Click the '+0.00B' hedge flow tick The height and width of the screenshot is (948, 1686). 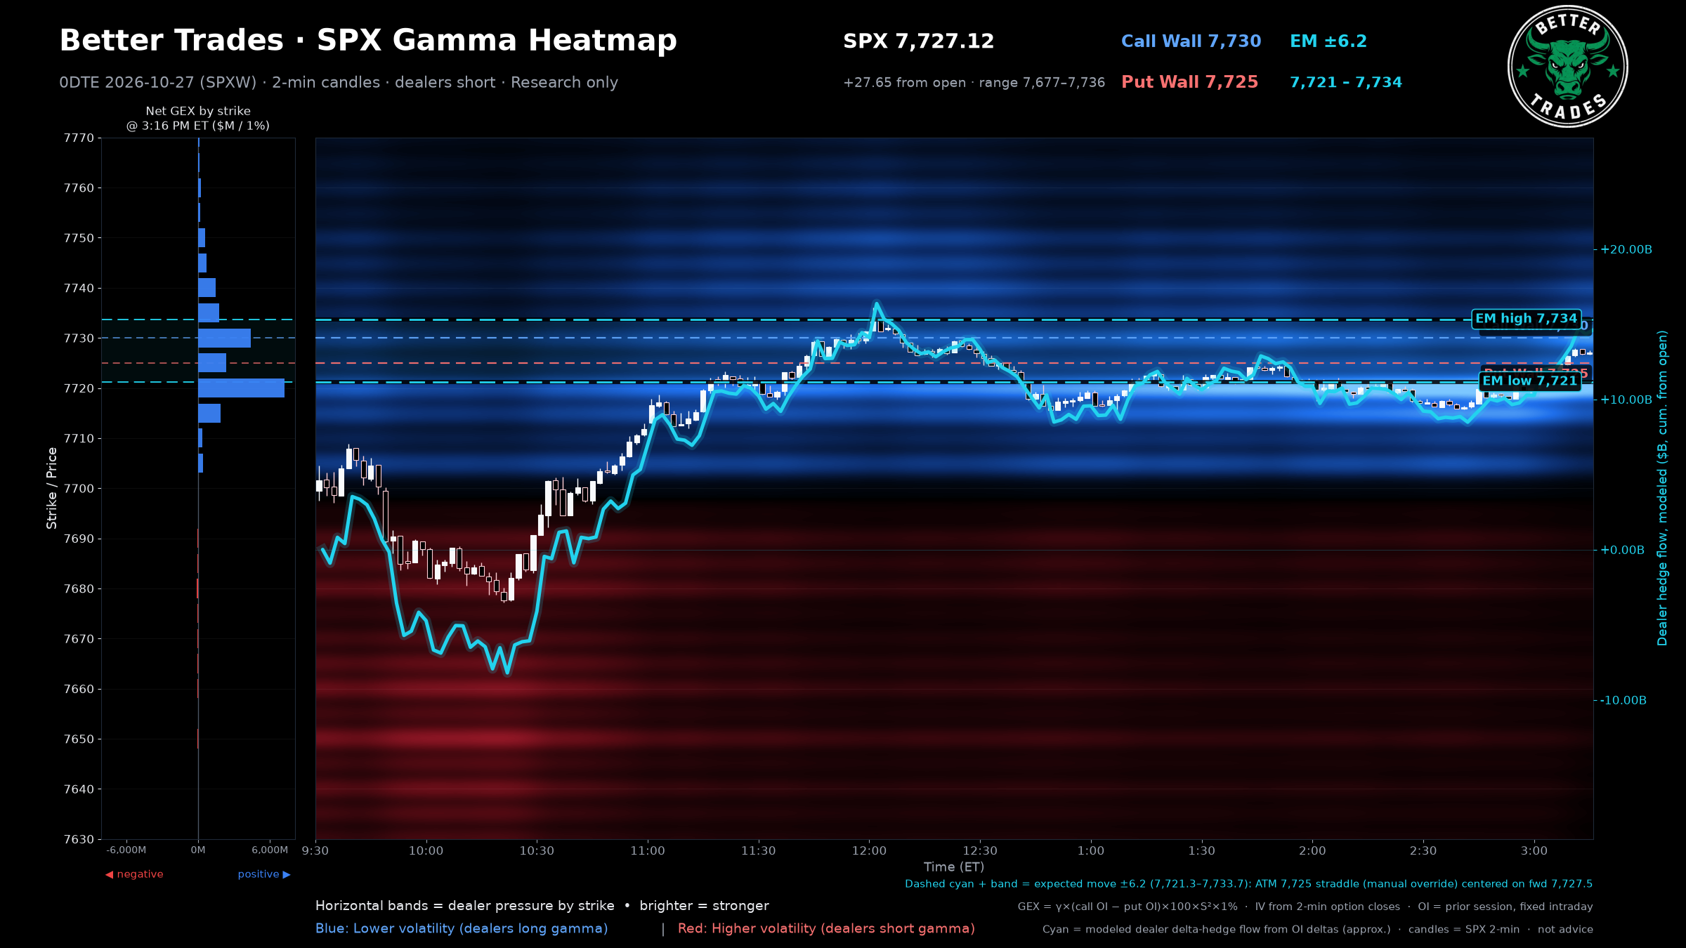1622,551
